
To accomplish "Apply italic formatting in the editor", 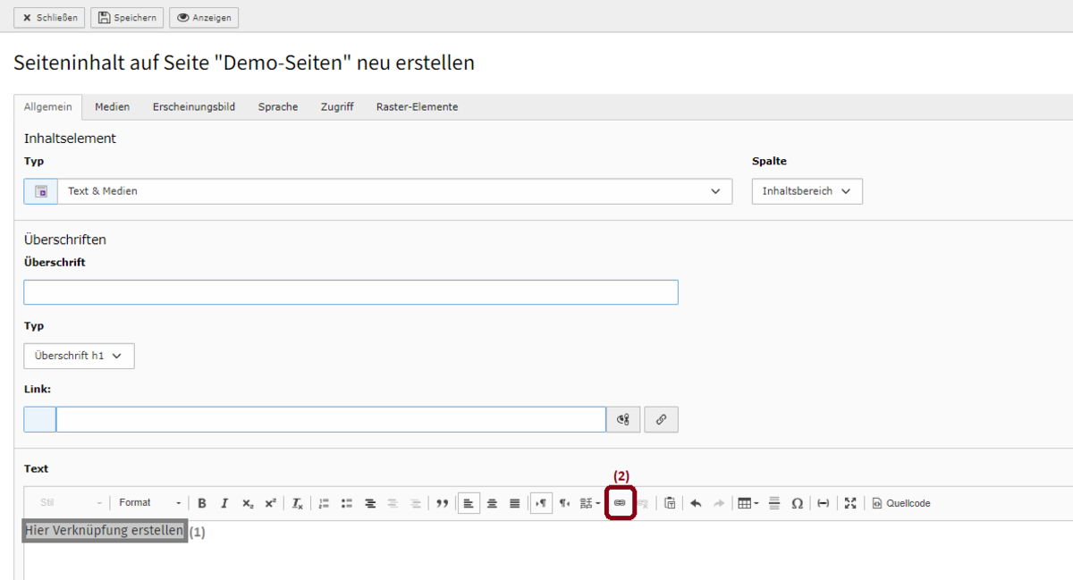I will coord(224,503).
